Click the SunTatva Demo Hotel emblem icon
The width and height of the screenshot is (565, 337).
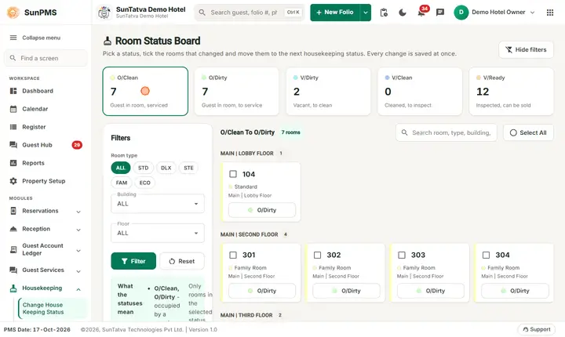[x=104, y=13]
